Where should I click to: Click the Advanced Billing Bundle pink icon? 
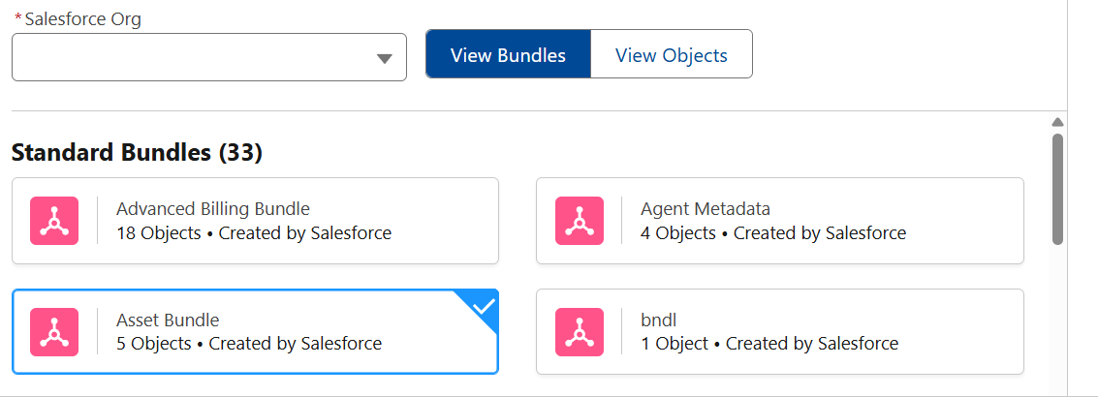[54, 221]
